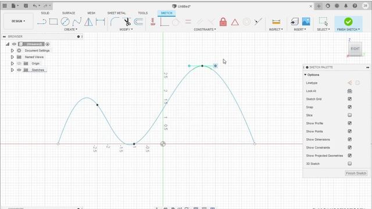Apply the Coincident constraint
Image resolution: width=372 pixels, height=209 pixels.
click(164, 22)
